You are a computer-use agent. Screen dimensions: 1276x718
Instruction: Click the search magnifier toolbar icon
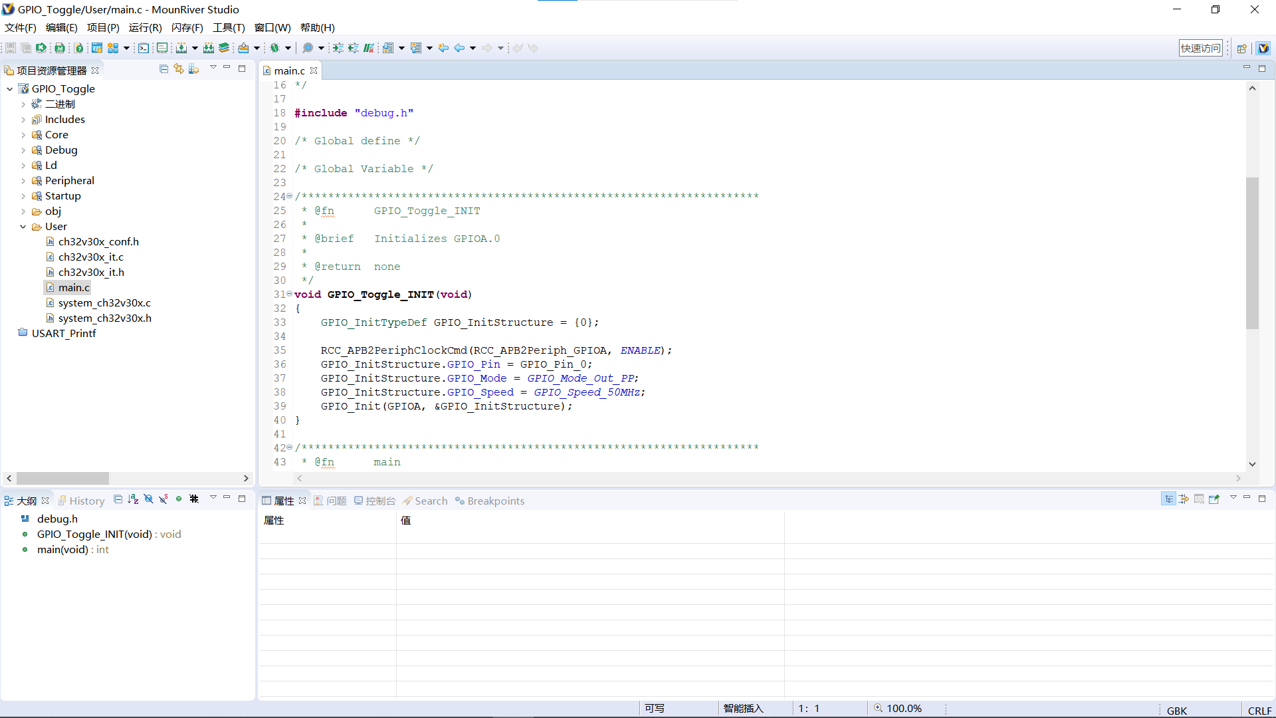click(x=308, y=48)
